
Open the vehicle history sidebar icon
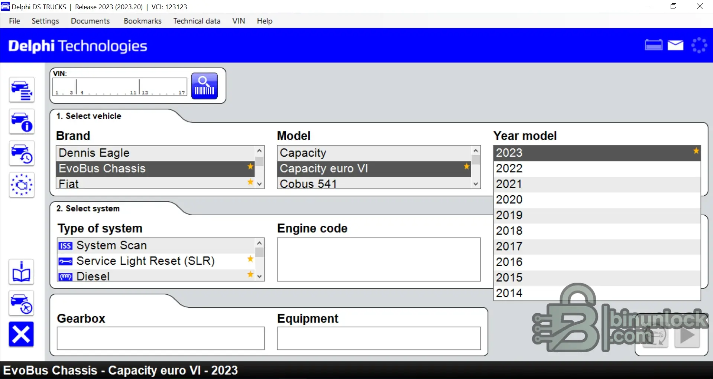point(22,154)
